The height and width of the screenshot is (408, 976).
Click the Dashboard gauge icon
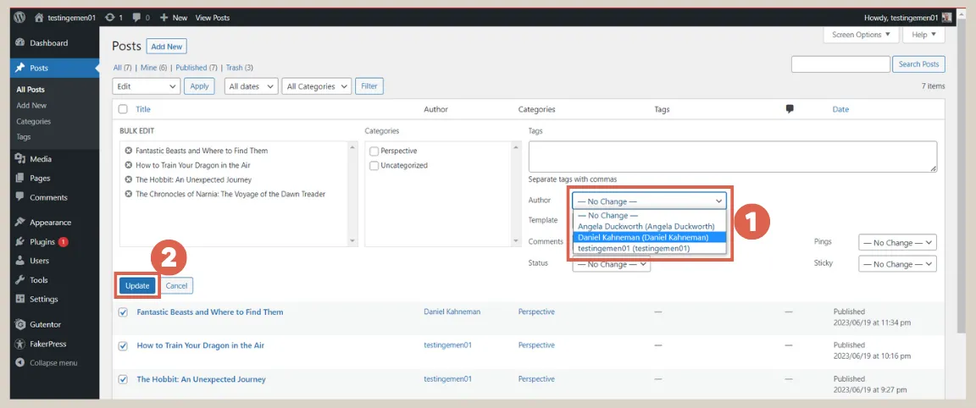tap(20, 43)
